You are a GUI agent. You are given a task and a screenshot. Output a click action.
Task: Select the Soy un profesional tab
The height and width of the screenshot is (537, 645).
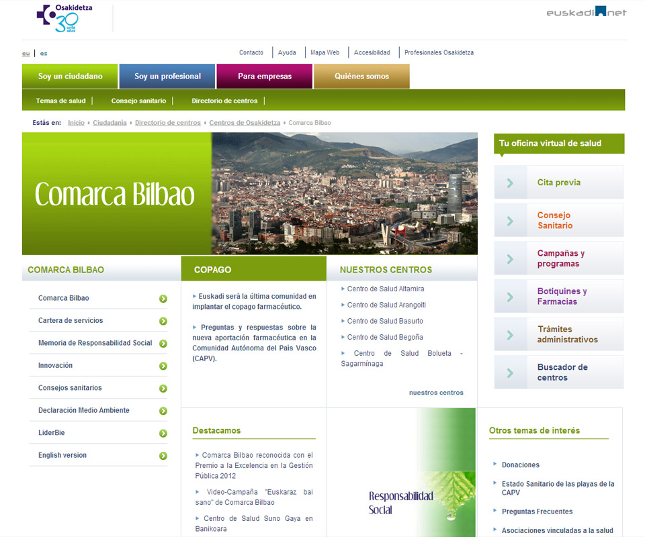(x=167, y=77)
